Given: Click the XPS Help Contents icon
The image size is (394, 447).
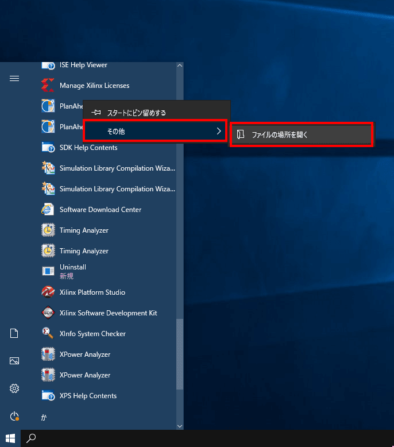Looking at the screenshot, I should tap(48, 396).
